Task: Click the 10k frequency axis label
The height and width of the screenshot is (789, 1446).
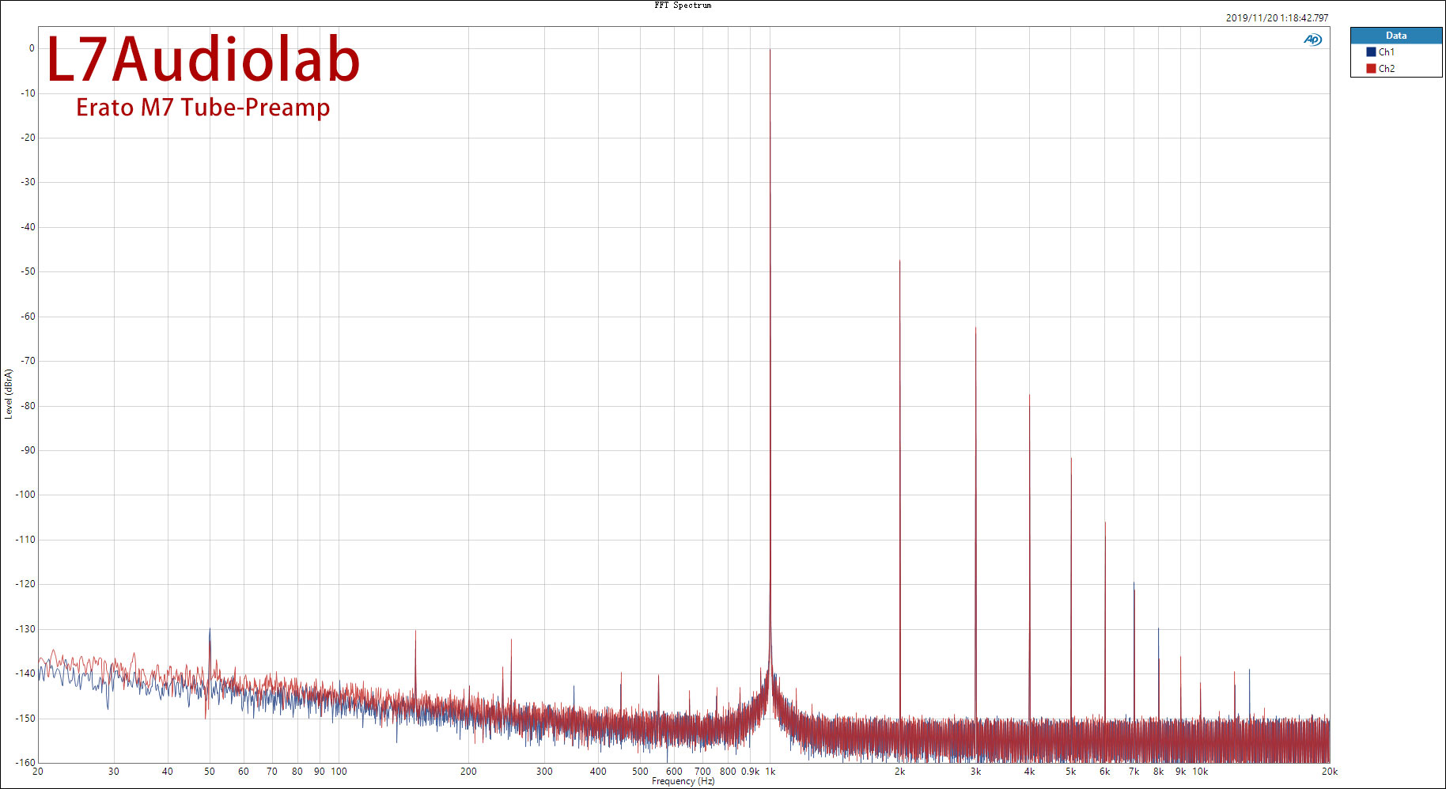Action: pyautogui.click(x=1200, y=772)
